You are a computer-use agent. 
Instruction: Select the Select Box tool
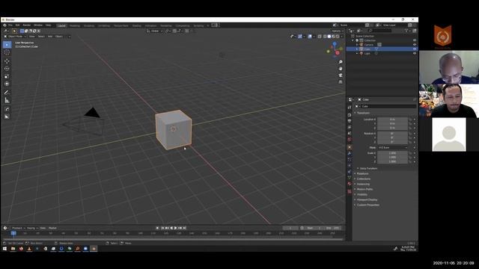click(7, 45)
